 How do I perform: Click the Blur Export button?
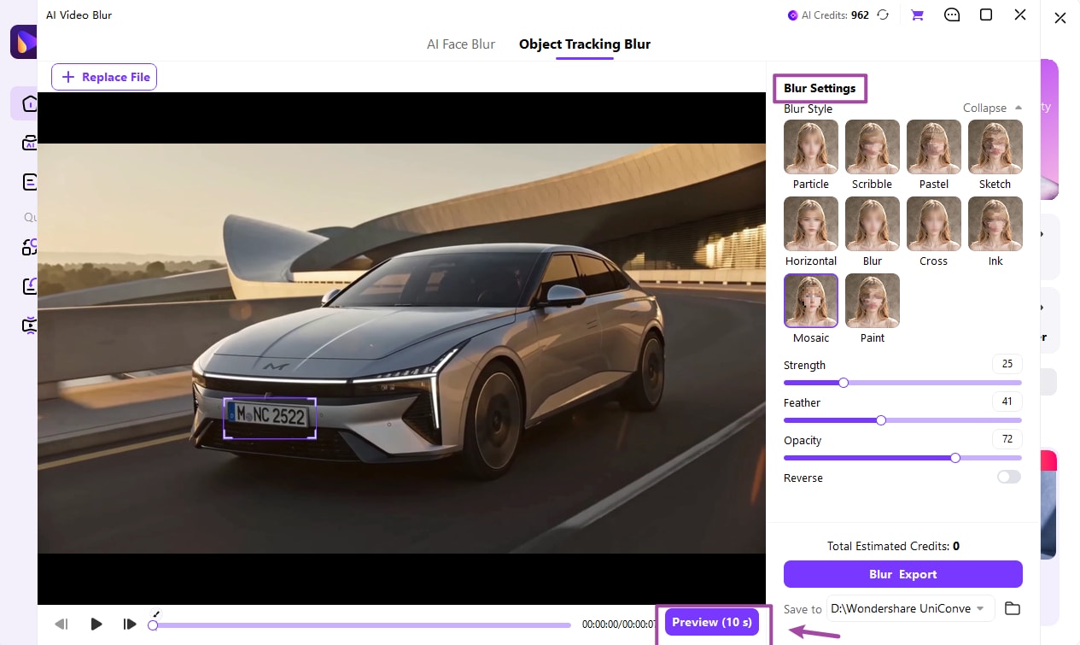pyautogui.click(x=903, y=574)
